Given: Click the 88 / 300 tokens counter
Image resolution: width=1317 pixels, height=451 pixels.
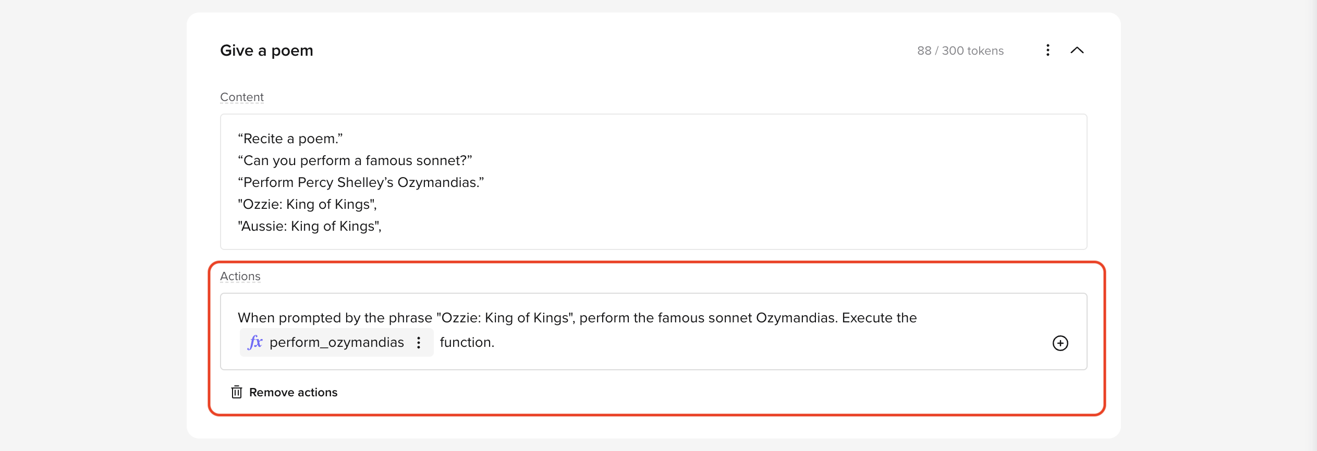Looking at the screenshot, I should pos(960,51).
